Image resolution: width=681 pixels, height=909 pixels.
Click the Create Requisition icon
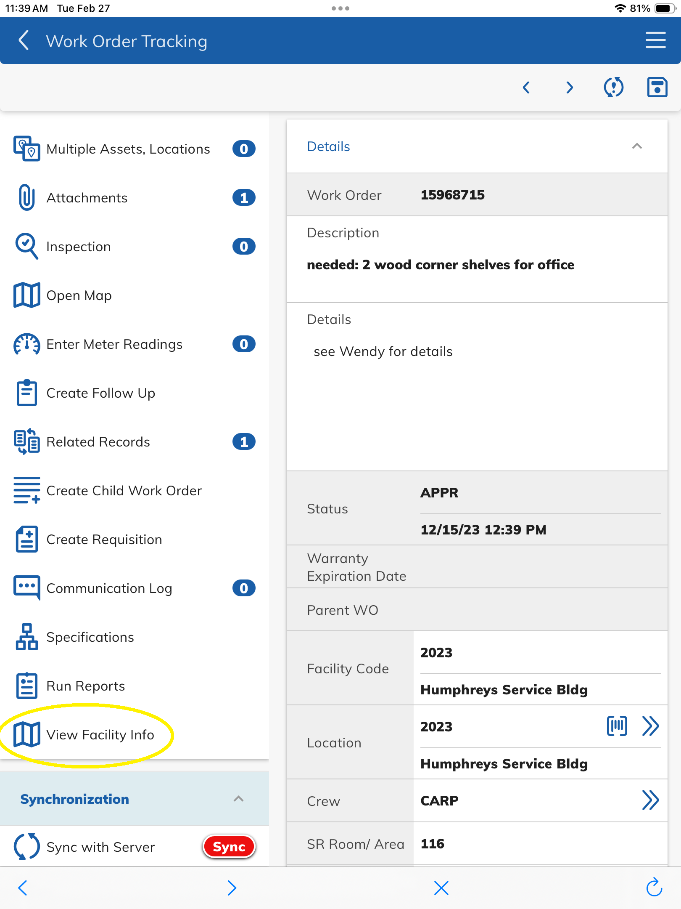[26, 539]
